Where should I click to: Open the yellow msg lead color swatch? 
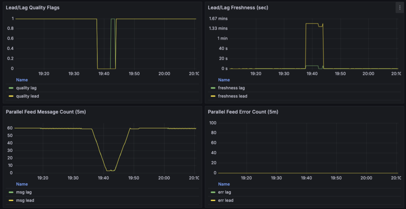point(11,201)
